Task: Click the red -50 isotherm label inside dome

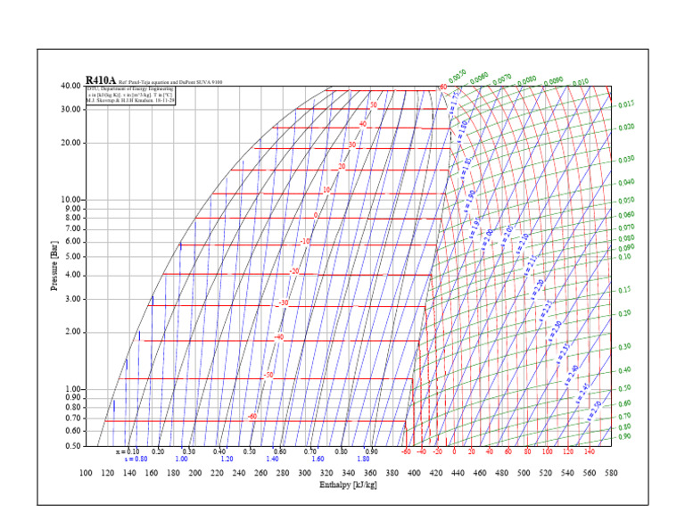Action: click(x=268, y=376)
